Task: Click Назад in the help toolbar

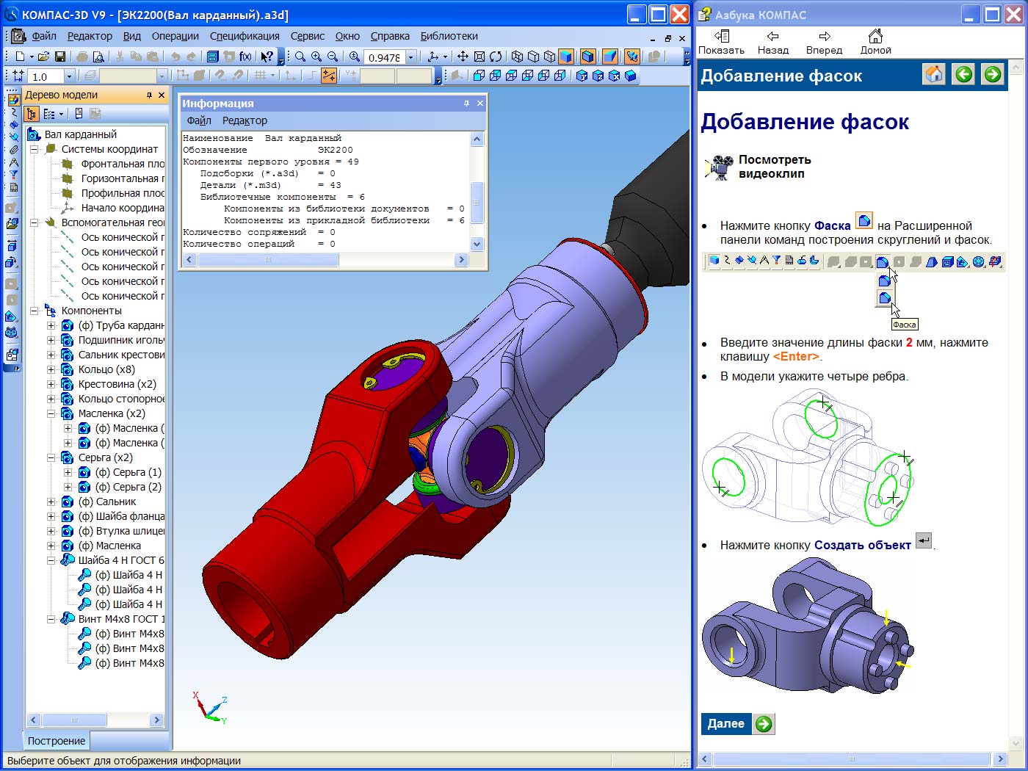Action: tap(772, 43)
